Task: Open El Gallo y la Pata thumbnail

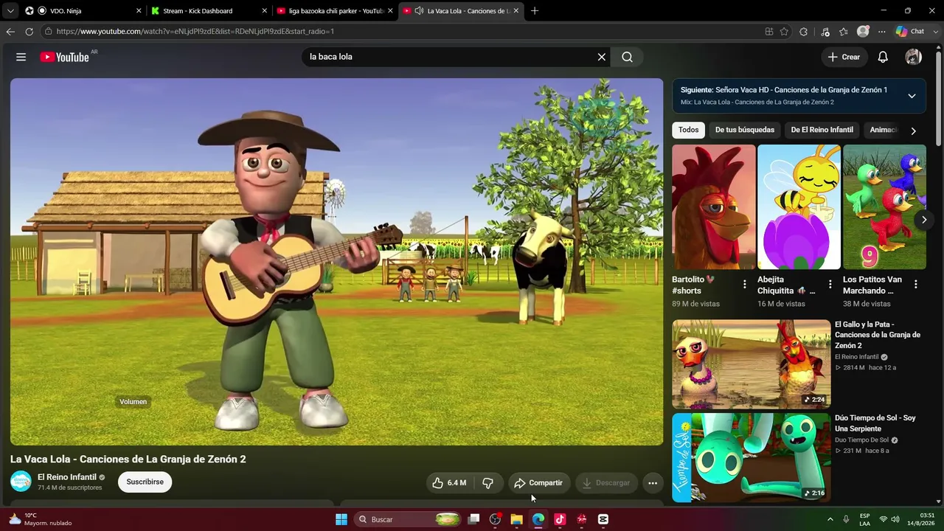Action: pyautogui.click(x=751, y=364)
